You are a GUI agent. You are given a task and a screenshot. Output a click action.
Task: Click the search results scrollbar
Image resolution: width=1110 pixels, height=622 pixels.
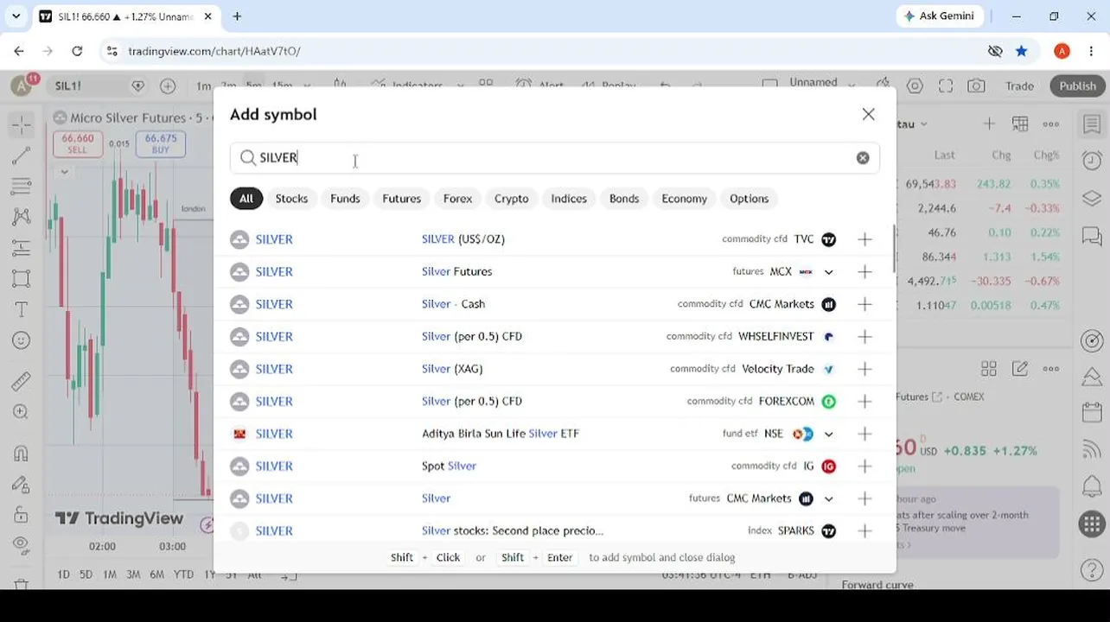point(893,251)
